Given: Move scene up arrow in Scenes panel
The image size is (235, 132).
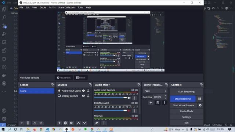Looking at the screenshot, I should click(x=35, y=123).
